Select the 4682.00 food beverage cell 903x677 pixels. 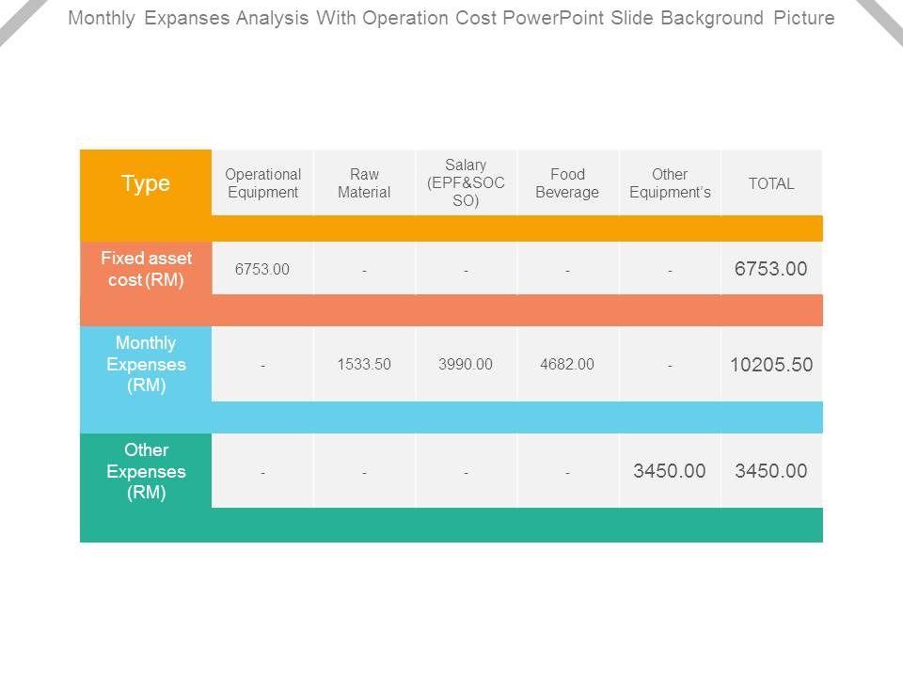point(567,364)
